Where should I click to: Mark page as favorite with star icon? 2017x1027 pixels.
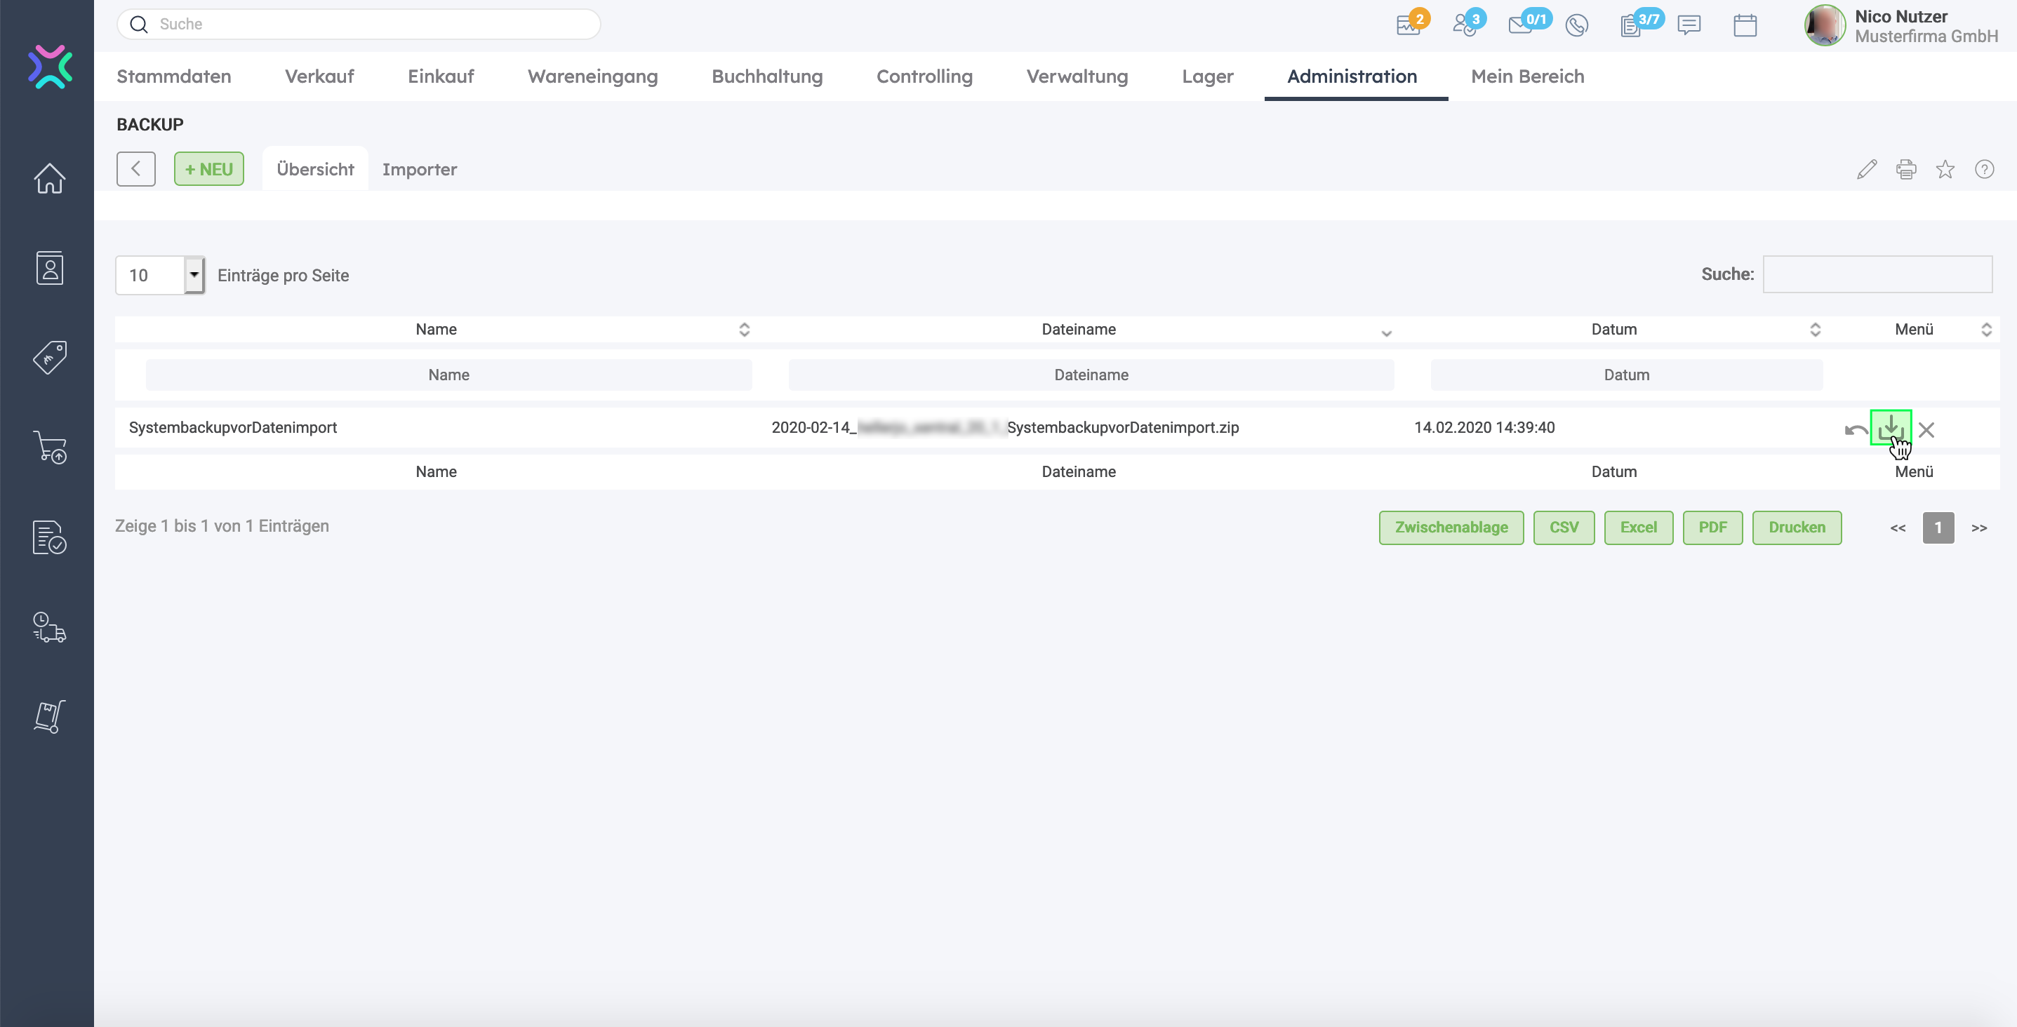[x=1945, y=169]
